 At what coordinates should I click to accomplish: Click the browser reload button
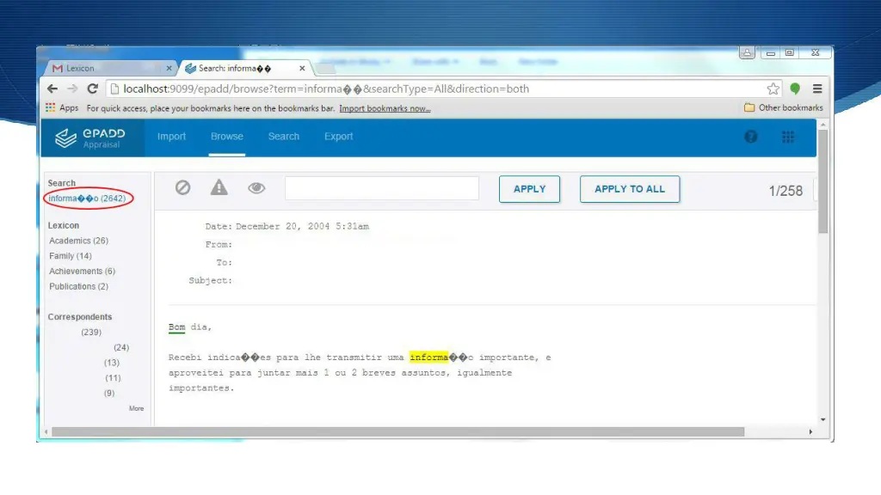[92, 89]
